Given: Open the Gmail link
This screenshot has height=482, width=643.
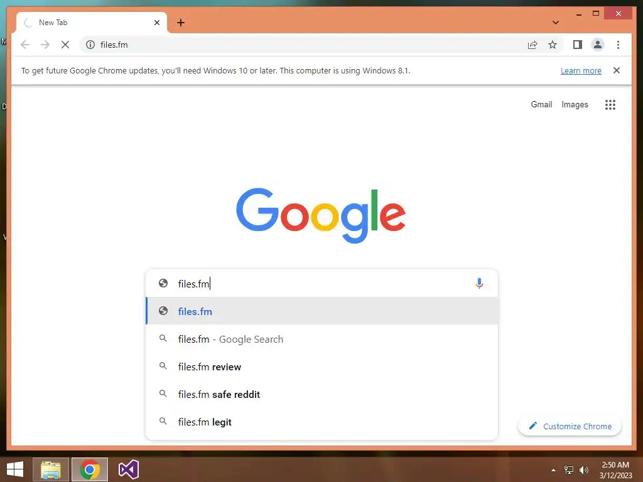Looking at the screenshot, I should (x=541, y=105).
